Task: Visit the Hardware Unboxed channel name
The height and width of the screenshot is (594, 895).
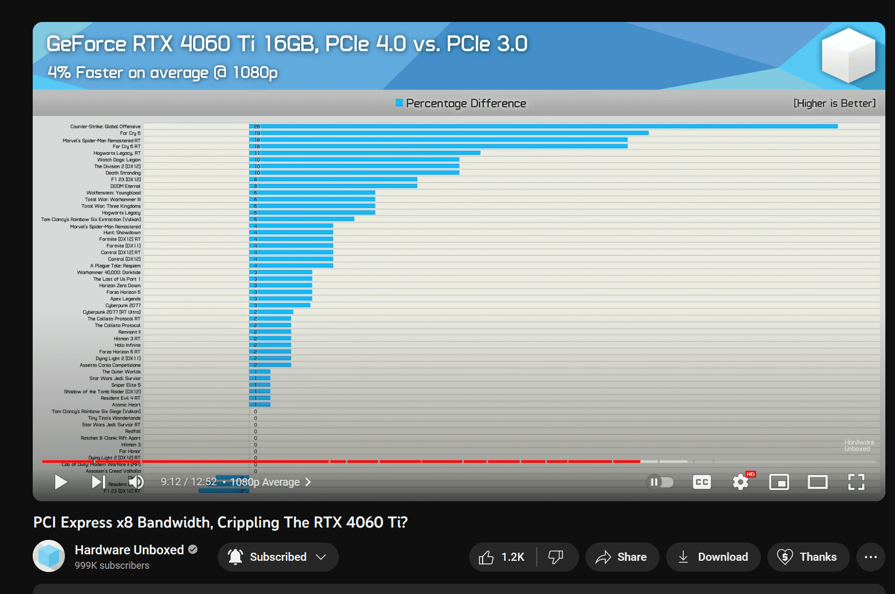Action: (x=129, y=550)
